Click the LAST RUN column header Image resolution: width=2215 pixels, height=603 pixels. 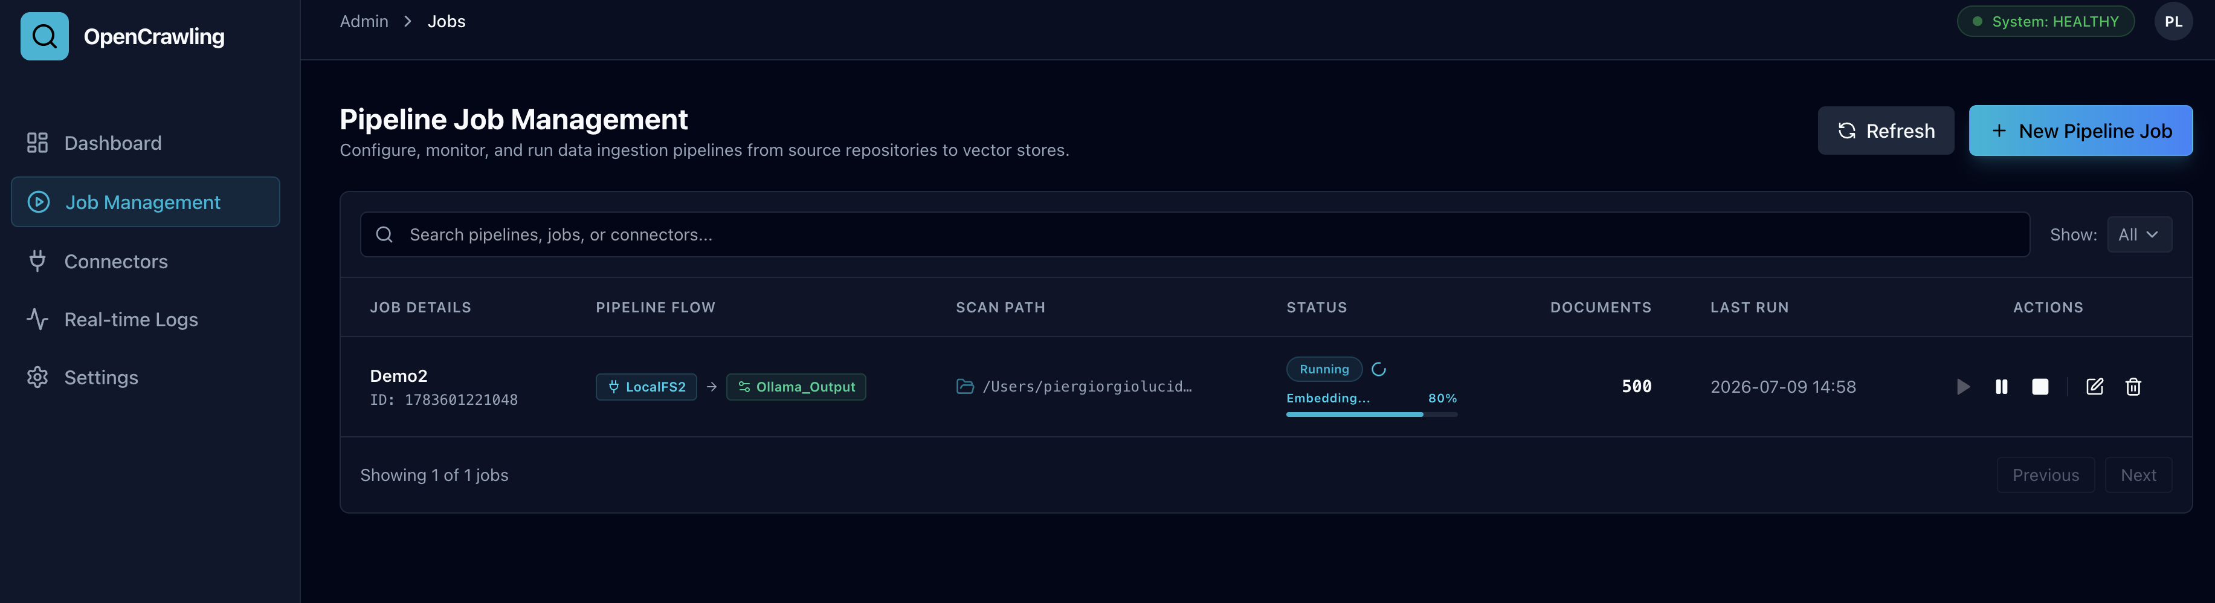[1750, 307]
